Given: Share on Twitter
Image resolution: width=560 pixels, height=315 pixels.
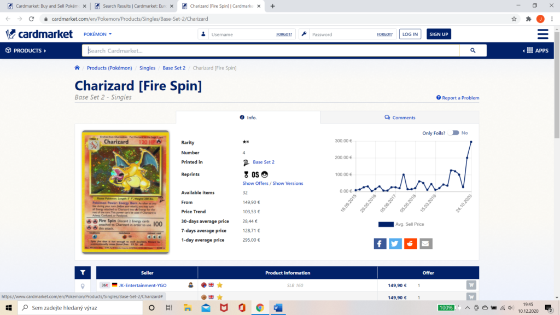Looking at the screenshot, I should [395, 243].
